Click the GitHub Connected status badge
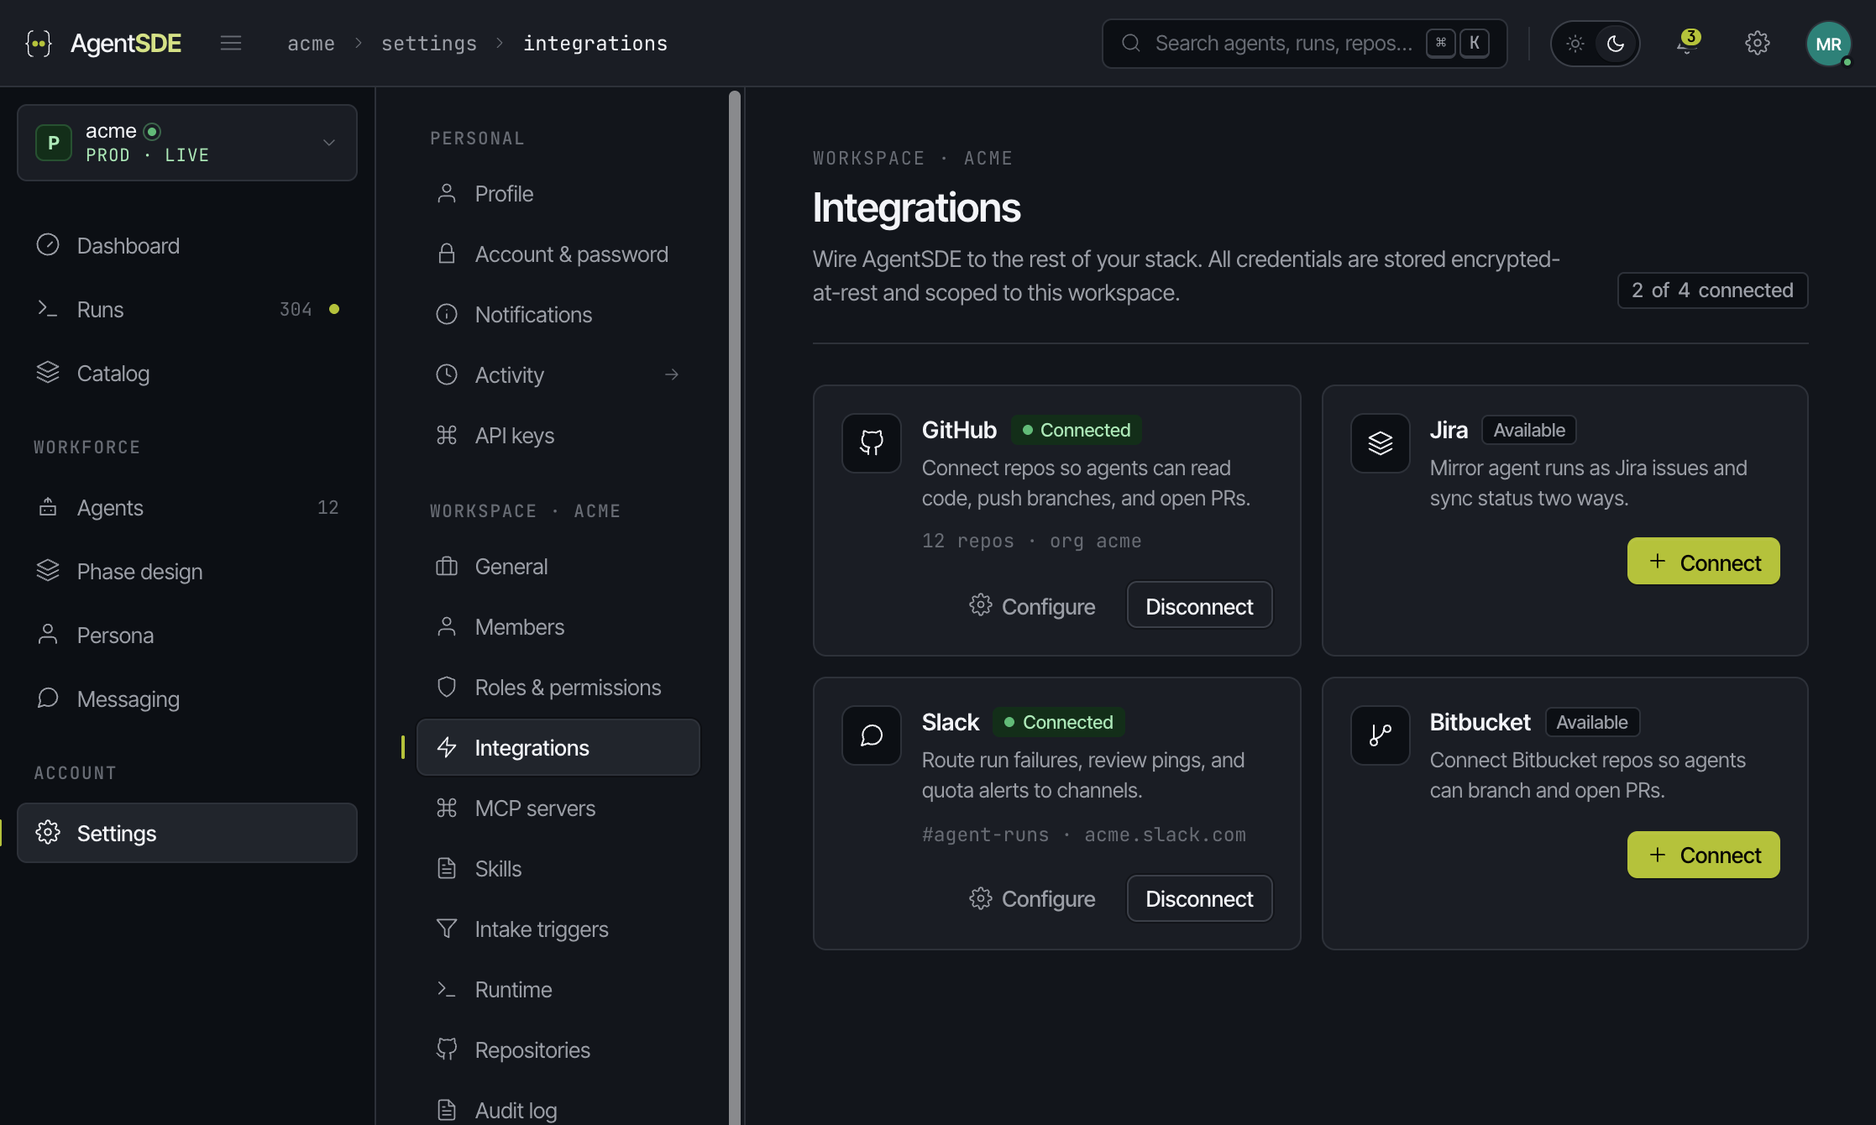1876x1125 pixels. click(x=1076, y=430)
